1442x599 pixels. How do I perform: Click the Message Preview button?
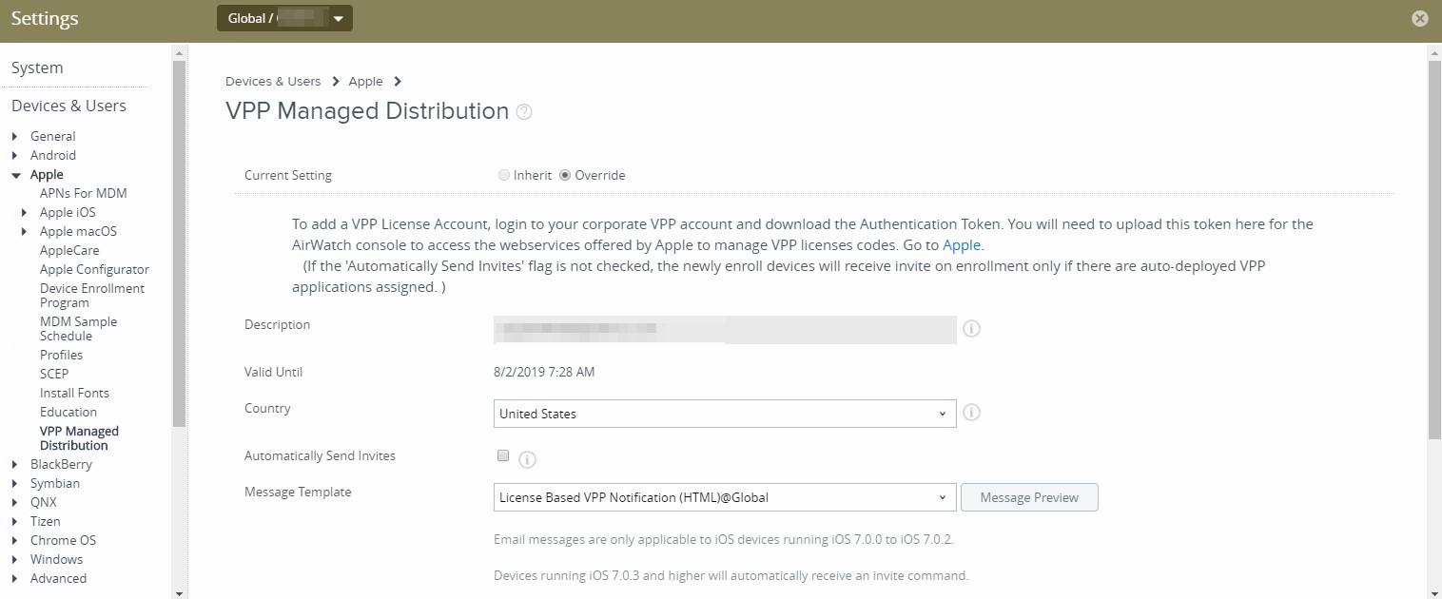pyautogui.click(x=1029, y=497)
